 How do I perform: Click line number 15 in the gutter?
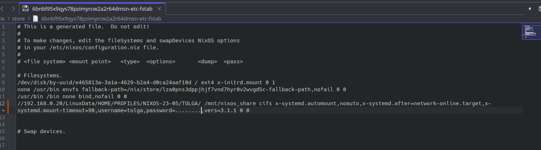coord(2,132)
